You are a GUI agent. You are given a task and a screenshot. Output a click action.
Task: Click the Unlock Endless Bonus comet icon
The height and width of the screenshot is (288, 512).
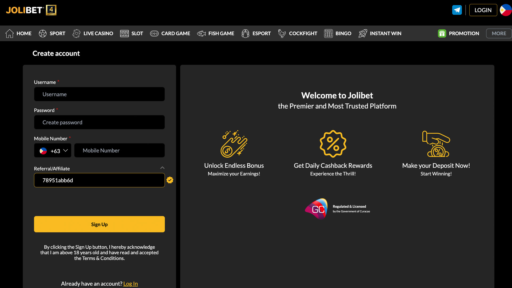coord(234,144)
